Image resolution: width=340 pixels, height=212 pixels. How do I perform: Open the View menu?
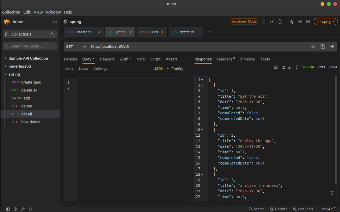(x=38, y=12)
